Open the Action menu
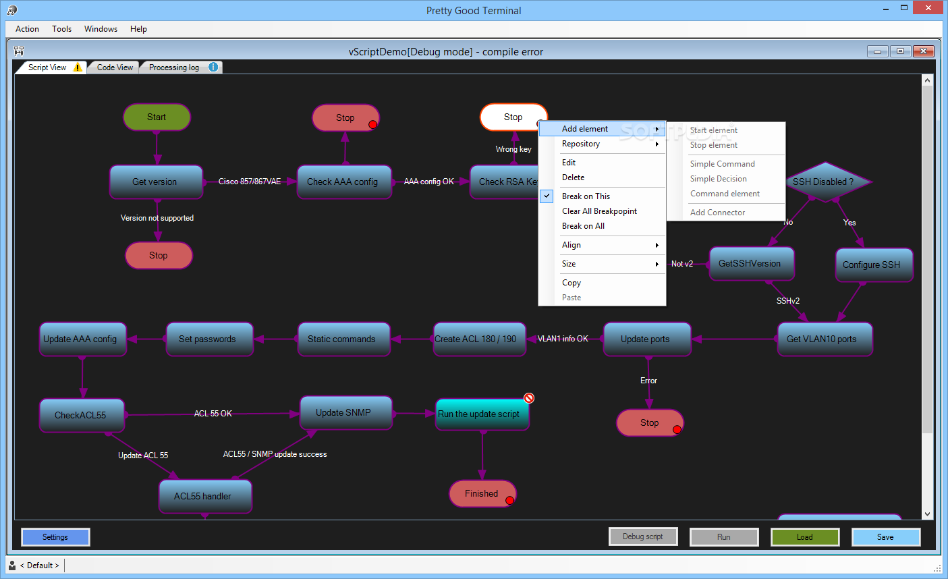Viewport: 948px width, 579px height. pyautogui.click(x=27, y=29)
